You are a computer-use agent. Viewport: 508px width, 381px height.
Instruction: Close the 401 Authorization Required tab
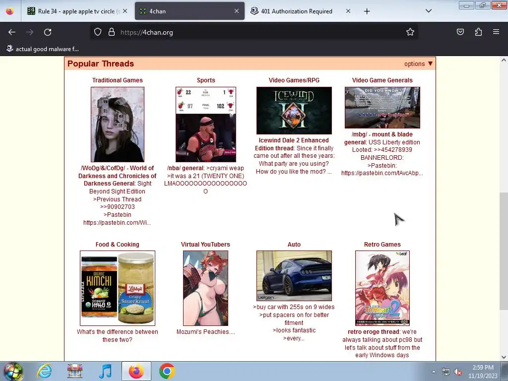pos(348,11)
